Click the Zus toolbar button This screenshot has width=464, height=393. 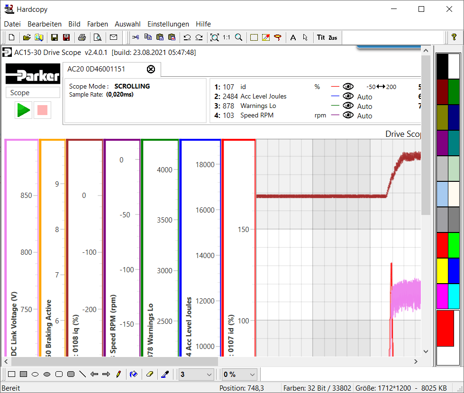pos(333,37)
